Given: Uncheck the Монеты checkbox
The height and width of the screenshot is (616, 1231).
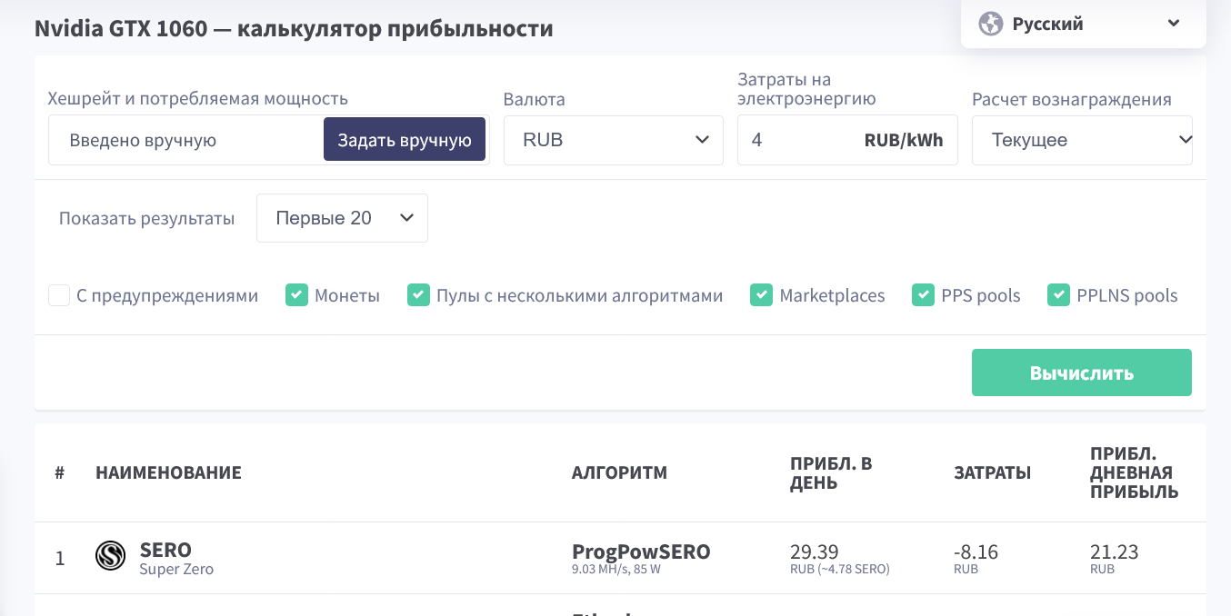Looking at the screenshot, I should [296, 295].
